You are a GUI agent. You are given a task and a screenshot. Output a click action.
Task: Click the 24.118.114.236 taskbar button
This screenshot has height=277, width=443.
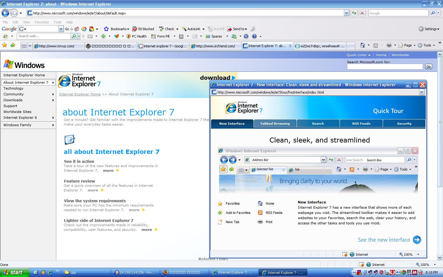click(x=136, y=272)
